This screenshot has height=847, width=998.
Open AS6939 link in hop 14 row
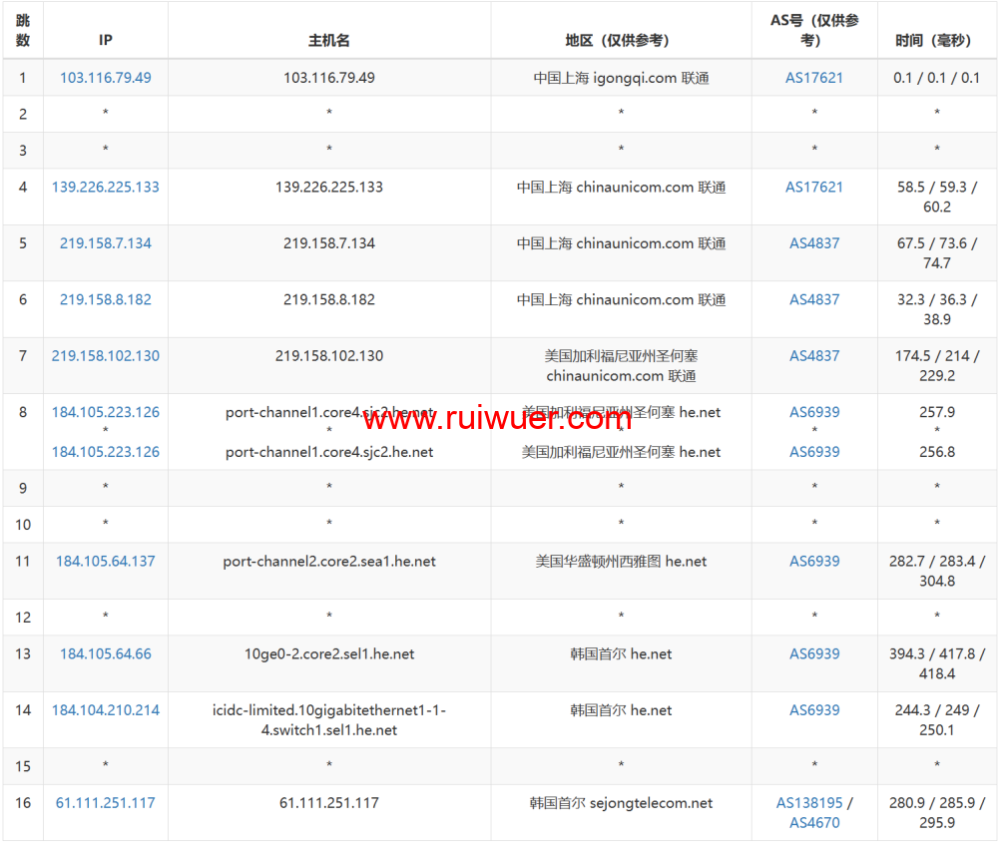(x=814, y=710)
